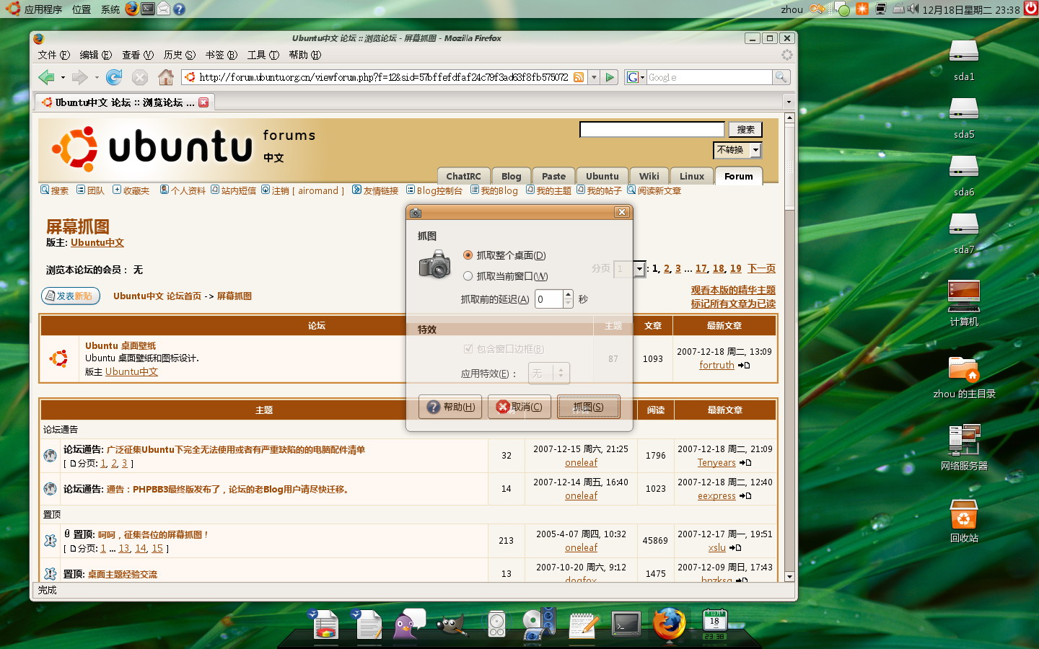Image resolution: width=1039 pixels, height=649 pixels.
Task: Open the OpenOffice spreadsheet chart dock icon
Action: 325,624
